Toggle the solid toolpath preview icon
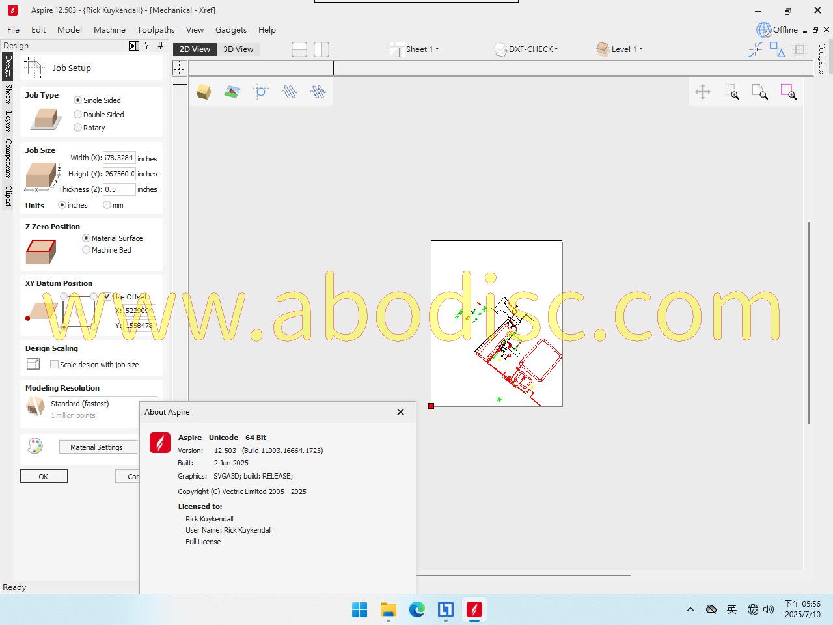Screen dimensions: 833x625 click(x=318, y=92)
